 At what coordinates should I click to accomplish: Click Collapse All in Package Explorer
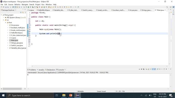21,13
